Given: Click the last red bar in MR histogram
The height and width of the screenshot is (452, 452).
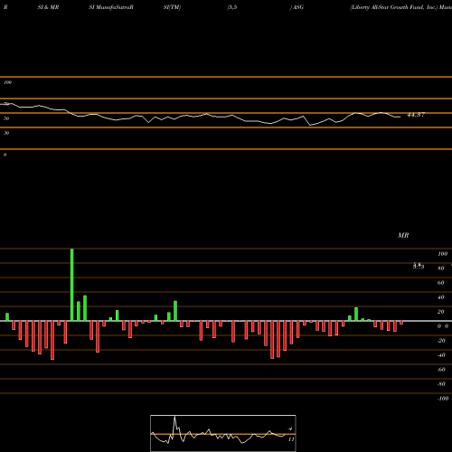Looking at the screenshot, I should (x=401, y=323).
